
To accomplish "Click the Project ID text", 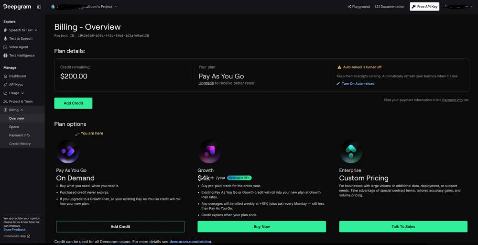I will (x=101, y=36).
